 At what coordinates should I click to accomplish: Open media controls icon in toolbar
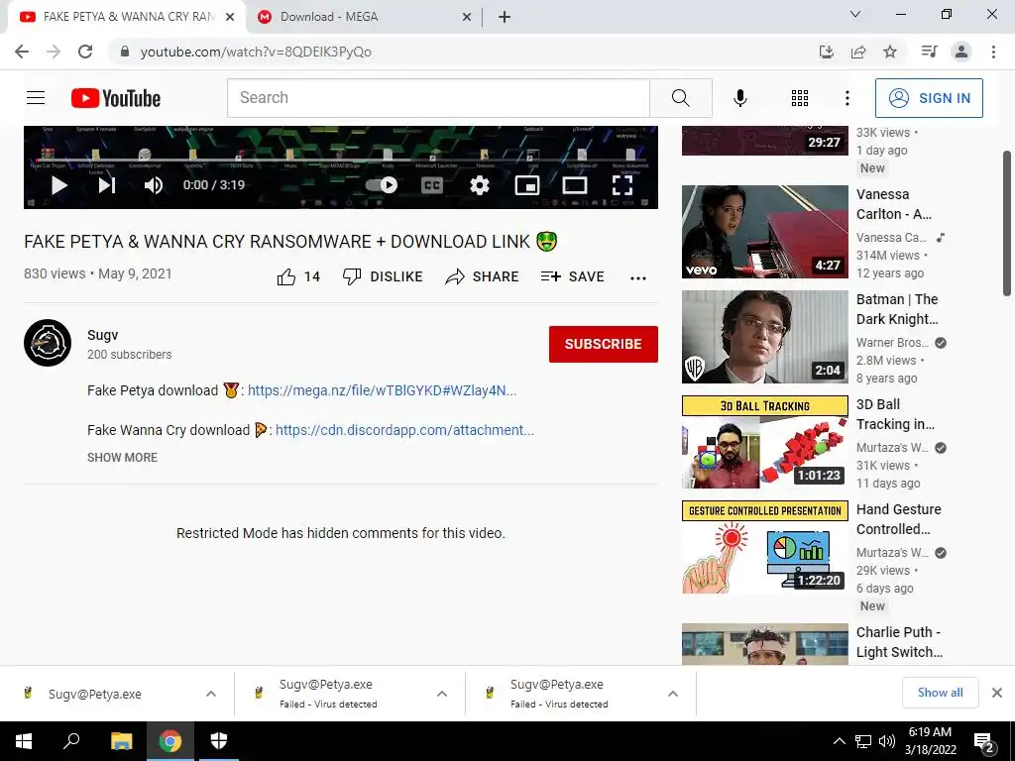click(929, 52)
